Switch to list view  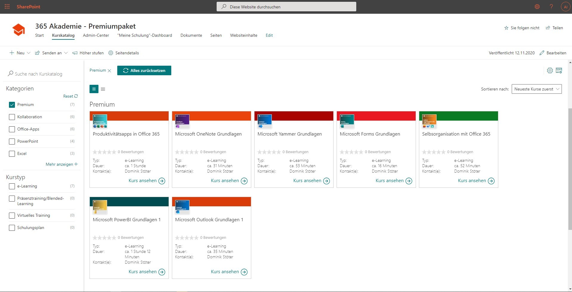(103, 89)
